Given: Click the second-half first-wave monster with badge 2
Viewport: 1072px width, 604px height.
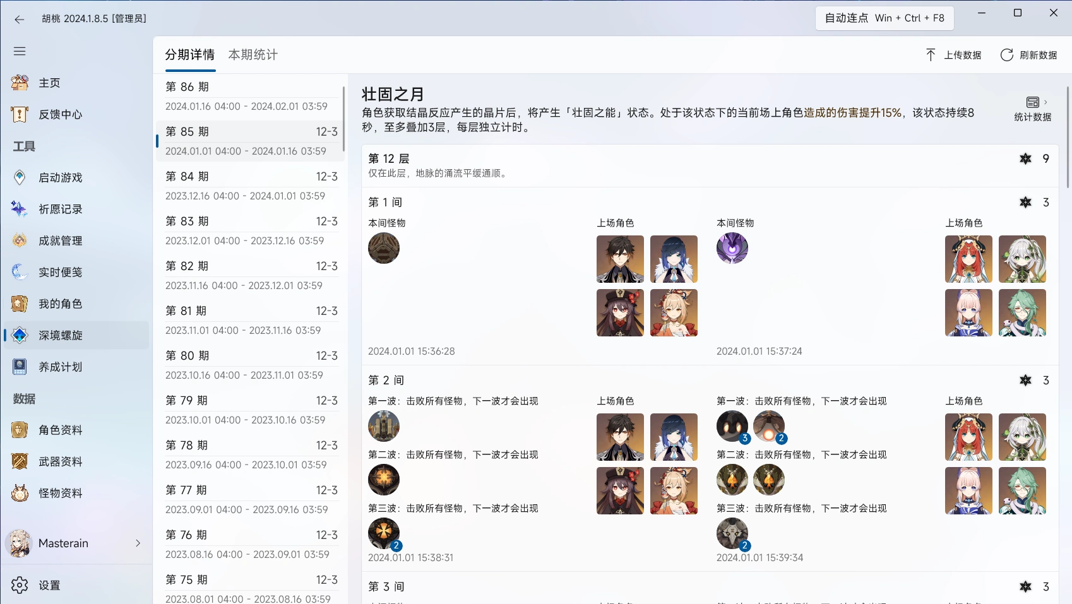Looking at the screenshot, I should pos(769,426).
